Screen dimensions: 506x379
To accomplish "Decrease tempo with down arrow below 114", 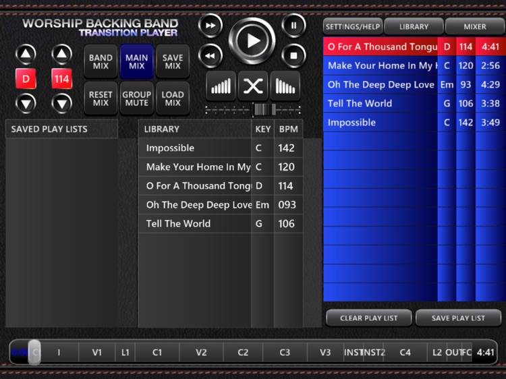I will coord(61,104).
